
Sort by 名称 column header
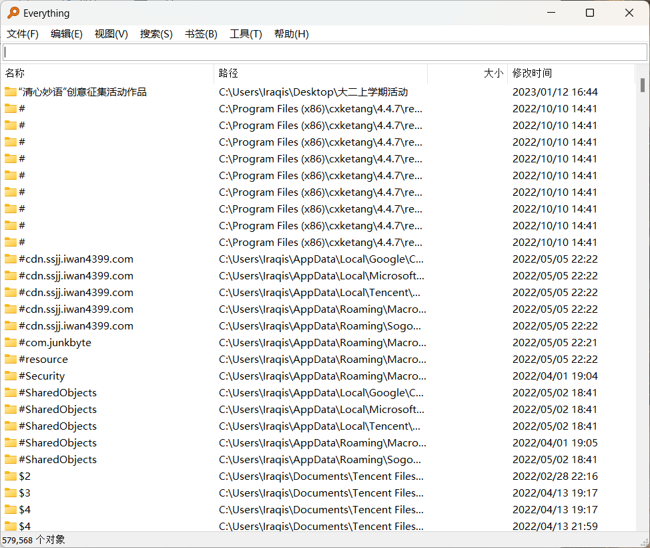pyautogui.click(x=108, y=73)
